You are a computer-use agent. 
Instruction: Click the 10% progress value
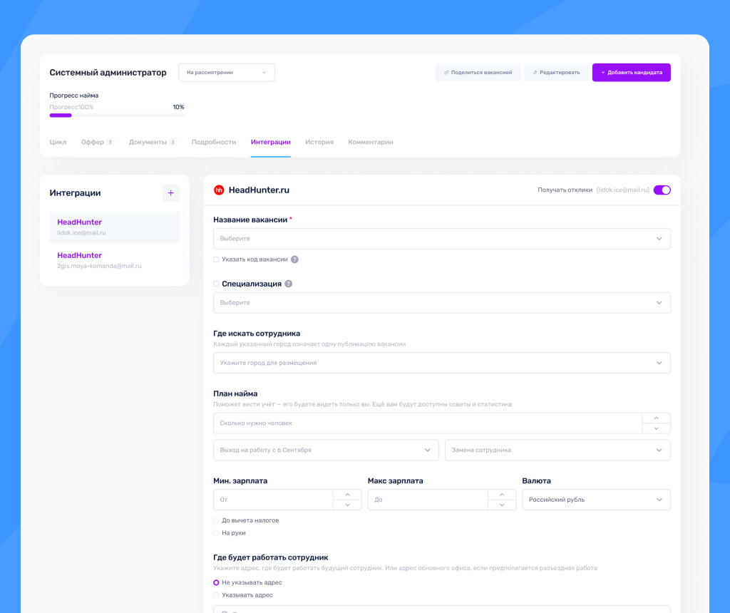pos(178,107)
